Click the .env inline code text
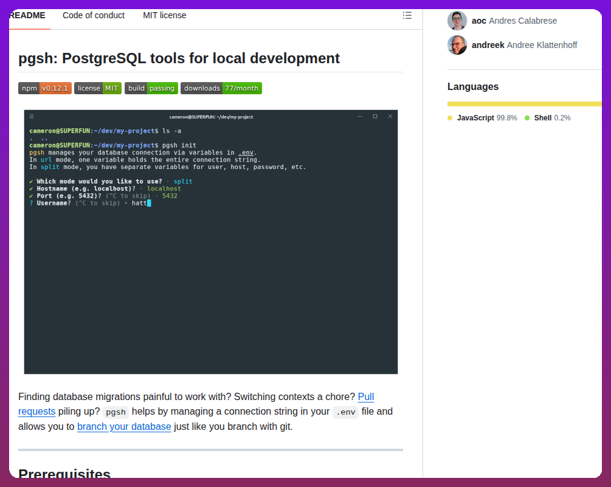Image resolution: width=611 pixels, height=487 pixels. click(346, 412)
